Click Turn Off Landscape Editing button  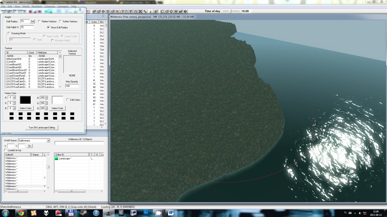coord(42,127)
